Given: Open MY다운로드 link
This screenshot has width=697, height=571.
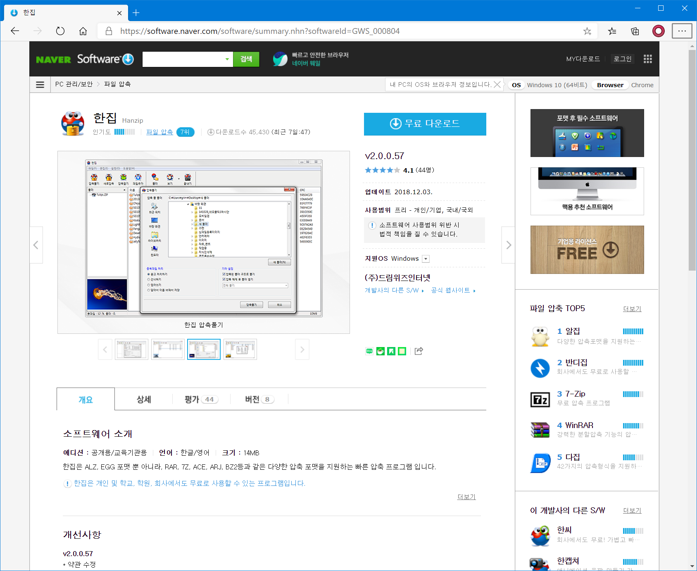Looking at the screenshot, I should pyautogui.click(x=583, y=59).
